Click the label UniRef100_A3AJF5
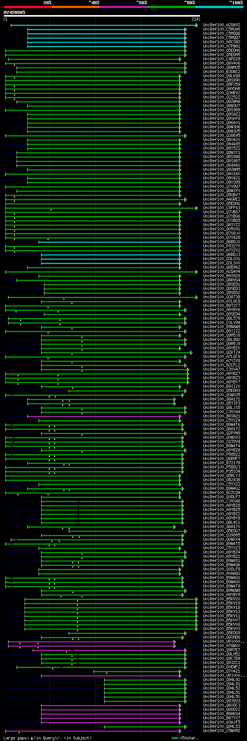This screenshot has width=247, height=741. pos(222,722)
